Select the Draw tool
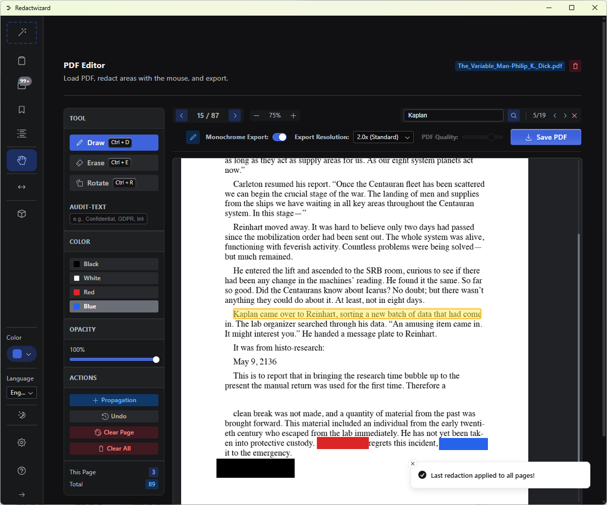Image resolution: width=607 pixels, height=505 pixels. click(x=114, y=143)
